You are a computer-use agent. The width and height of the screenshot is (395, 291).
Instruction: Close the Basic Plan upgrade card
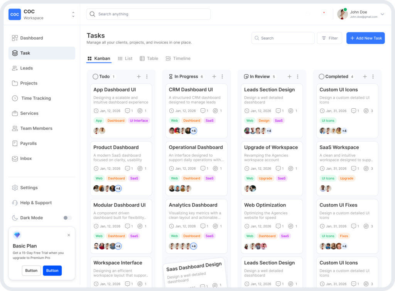69,235
